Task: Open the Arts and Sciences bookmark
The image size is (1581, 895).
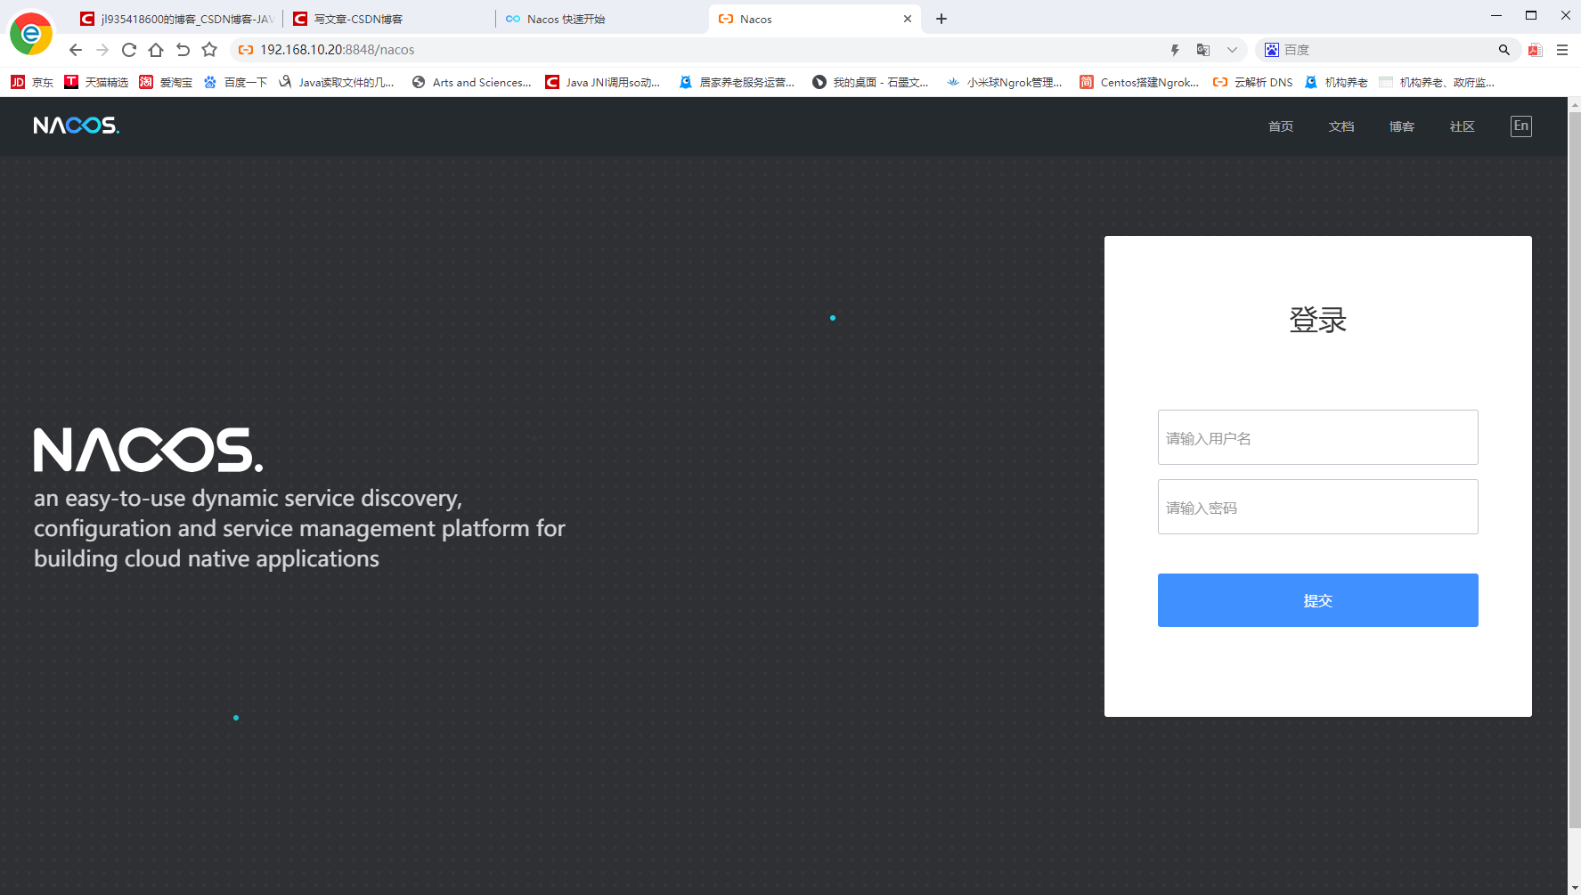Action: (x=471, y=82)
